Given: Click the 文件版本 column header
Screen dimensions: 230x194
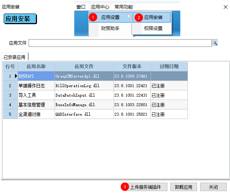Looking at the screenshot, I should click(132, 67).
